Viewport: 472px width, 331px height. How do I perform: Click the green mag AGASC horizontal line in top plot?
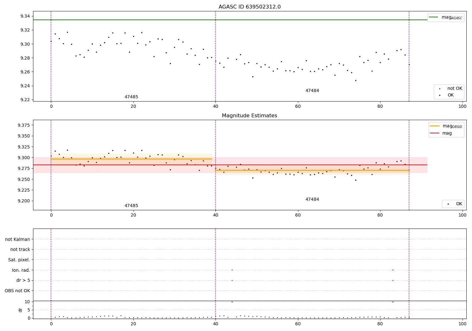point(230,20)
